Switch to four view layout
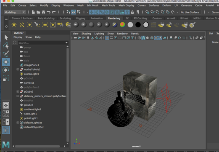 [x=6, y=114]
